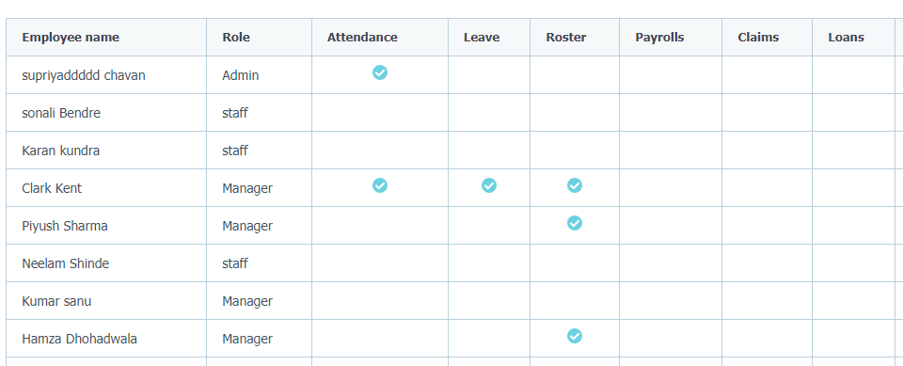Select the sonali Bendre employee name

coord(61,113)
